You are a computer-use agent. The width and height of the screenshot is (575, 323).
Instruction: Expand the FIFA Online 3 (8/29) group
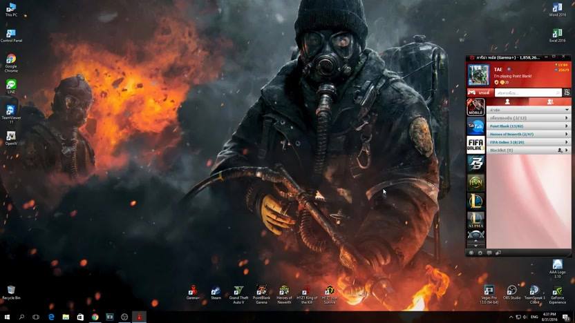point(529,142)
